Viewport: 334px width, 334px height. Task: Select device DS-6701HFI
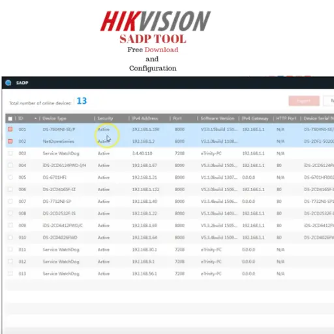[54, 177]
